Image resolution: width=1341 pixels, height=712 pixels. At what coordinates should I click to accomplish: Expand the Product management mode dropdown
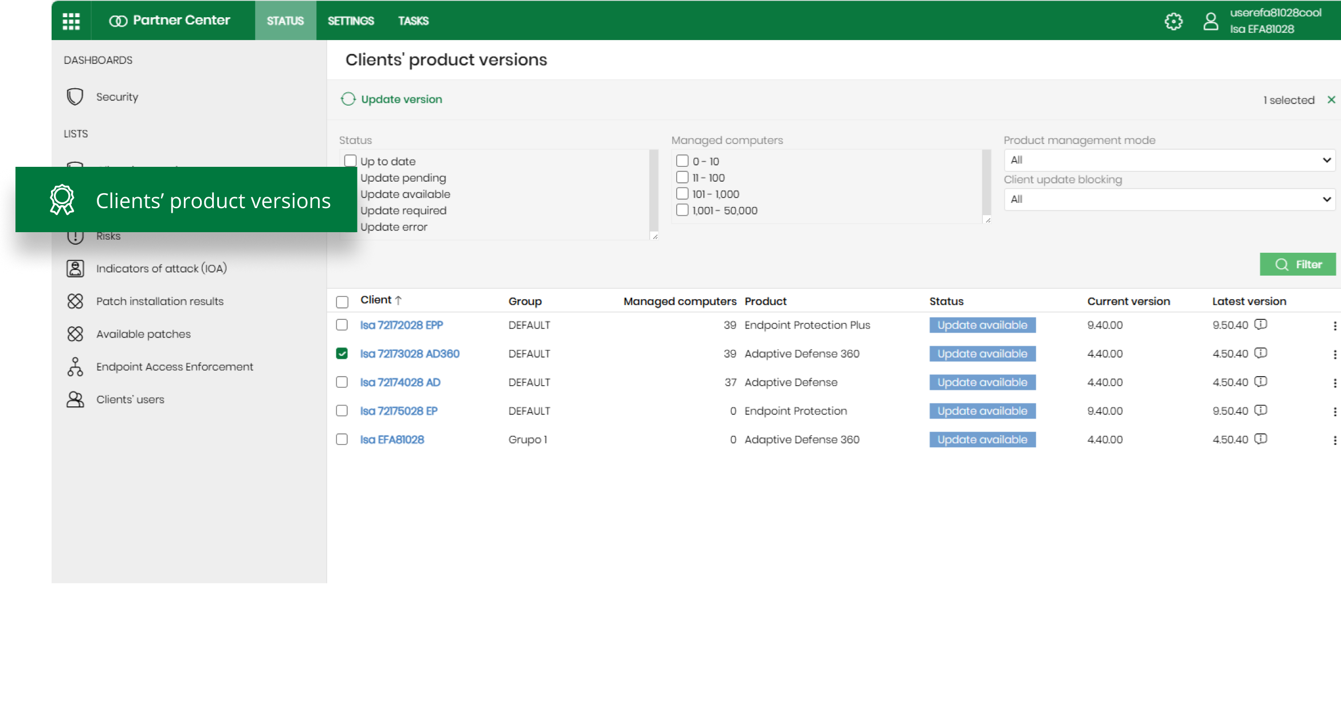coord(1169,160)
